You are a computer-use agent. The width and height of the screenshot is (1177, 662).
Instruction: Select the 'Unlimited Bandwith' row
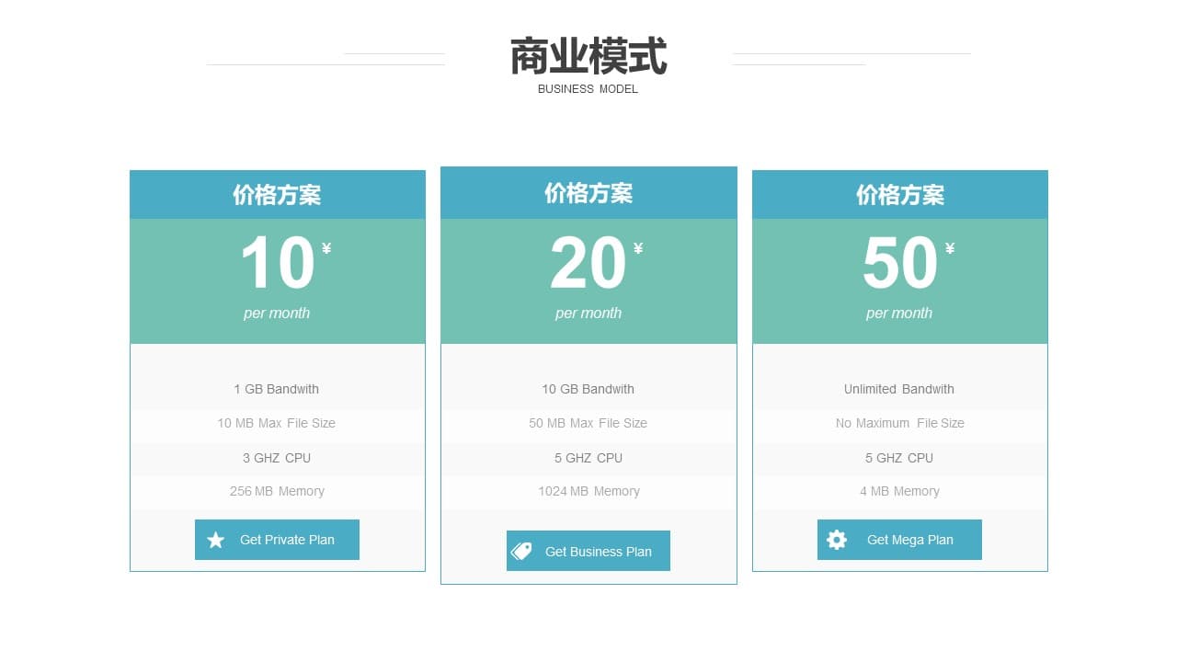coord(899,389)
